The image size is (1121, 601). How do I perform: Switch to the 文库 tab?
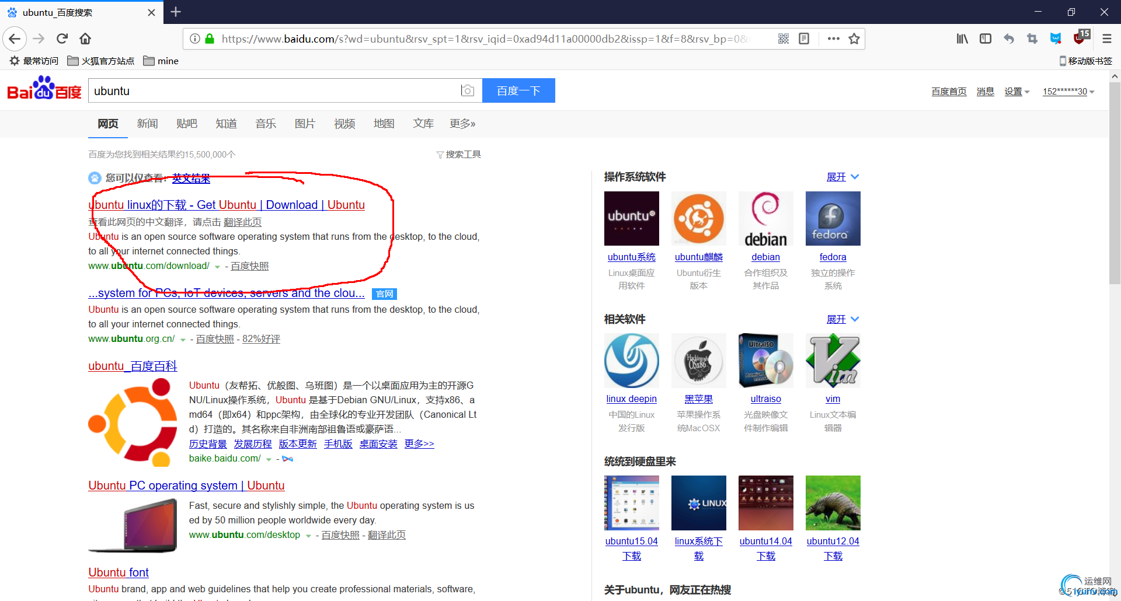423,124
